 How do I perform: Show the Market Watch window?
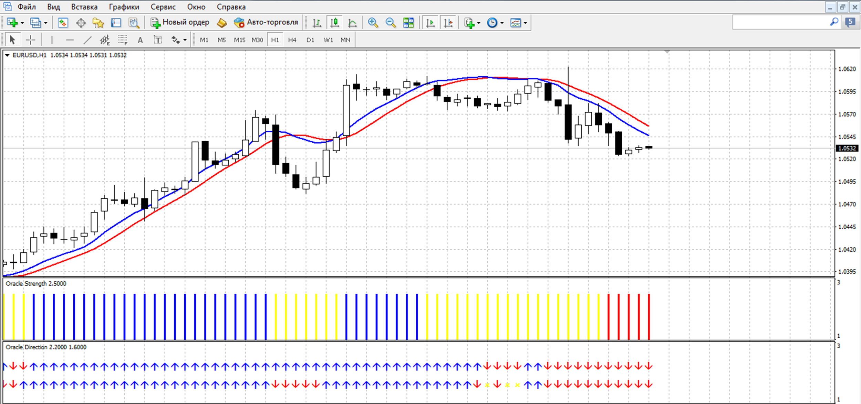[63, 23]
